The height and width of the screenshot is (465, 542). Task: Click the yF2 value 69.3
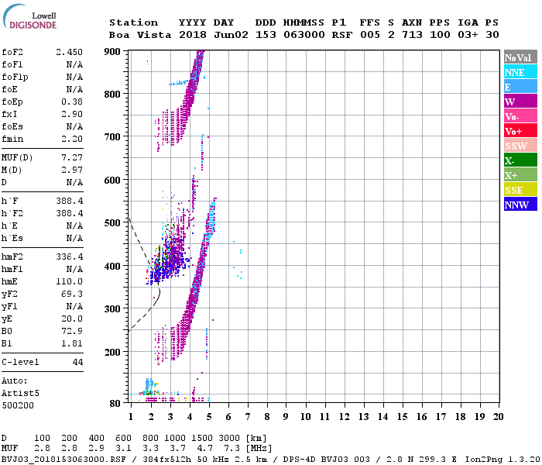[72, 294]
